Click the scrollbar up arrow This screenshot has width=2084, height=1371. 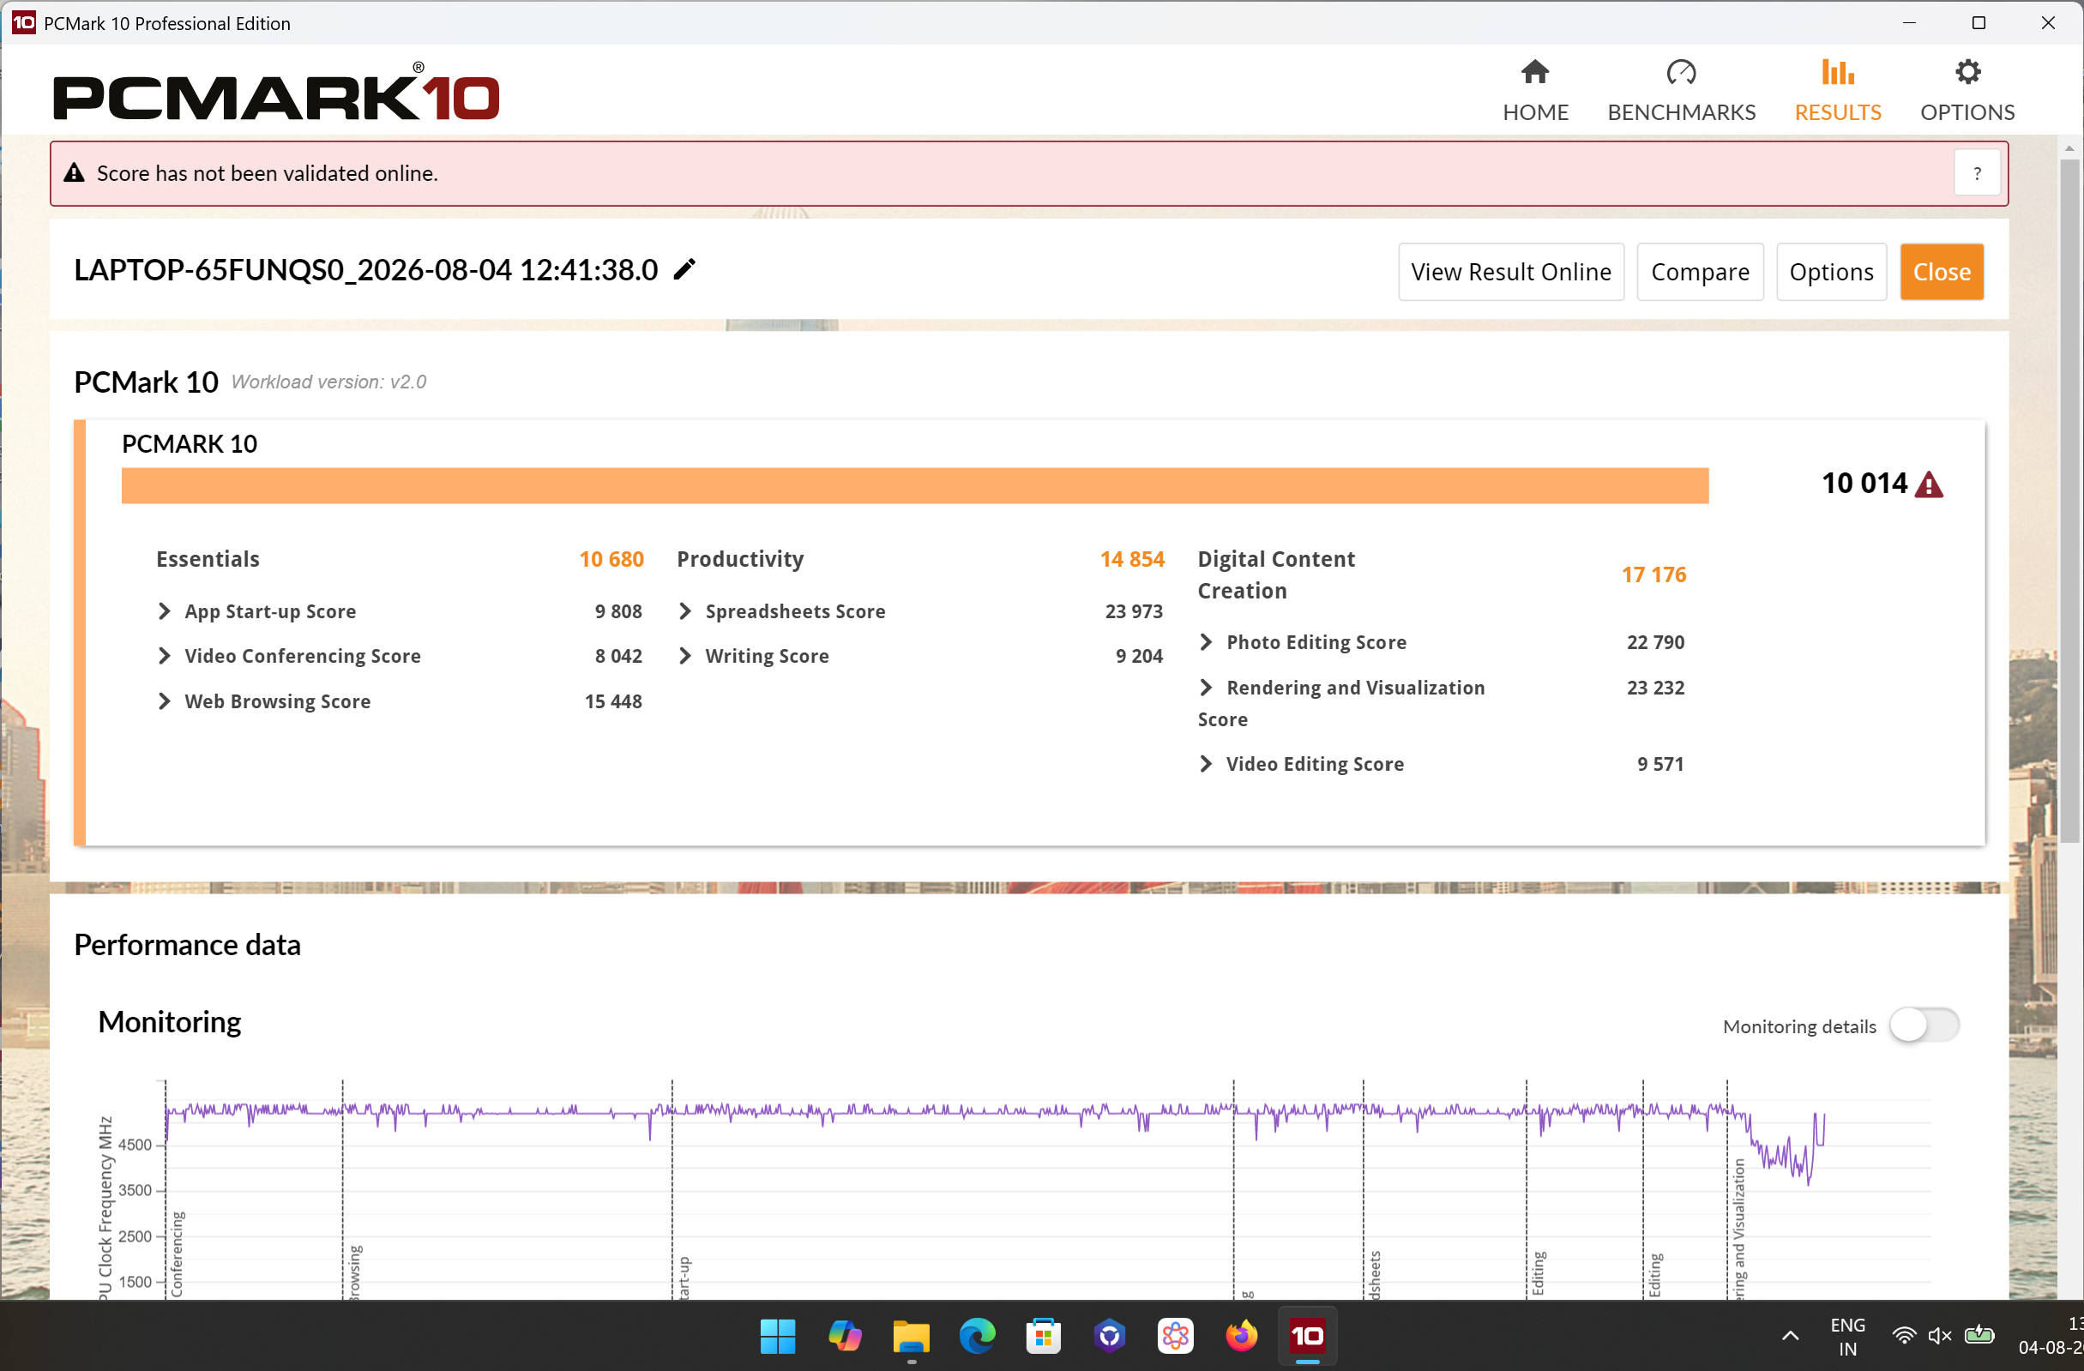(2069, 148)
